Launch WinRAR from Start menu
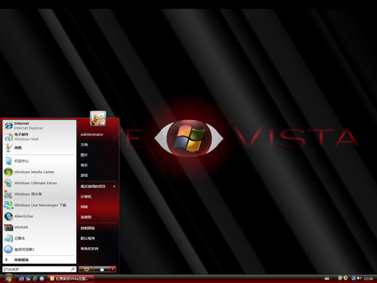 tap(39, 227)
